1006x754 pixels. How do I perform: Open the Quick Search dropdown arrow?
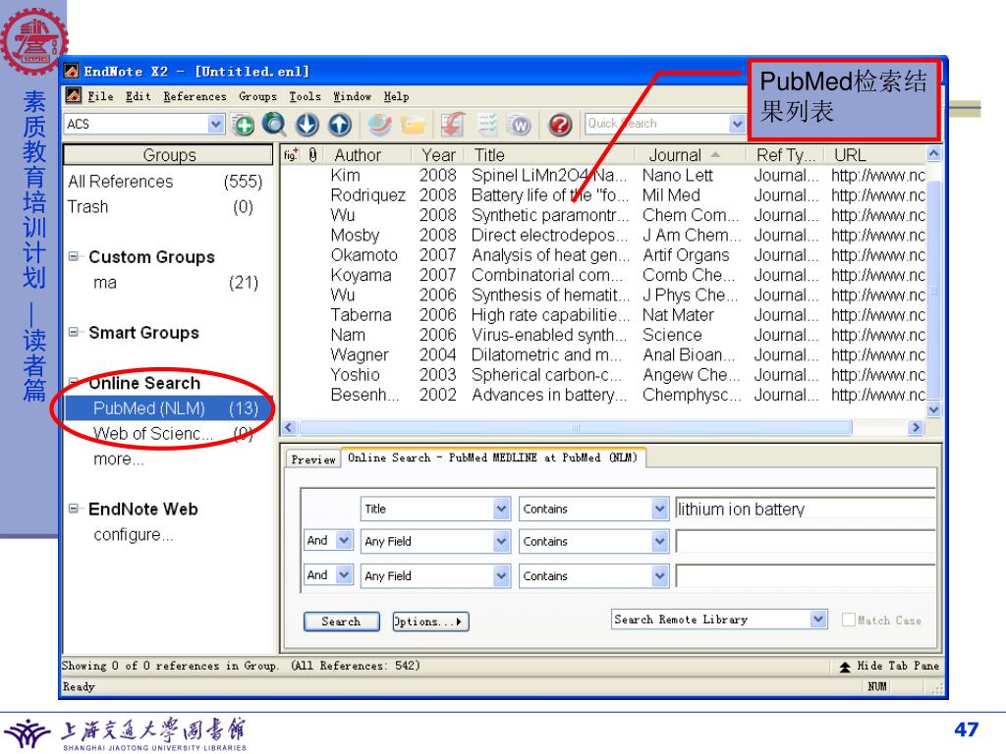point(737,123)
